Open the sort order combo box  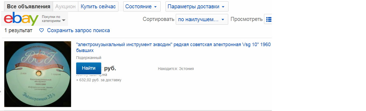(x=202, y=19)
